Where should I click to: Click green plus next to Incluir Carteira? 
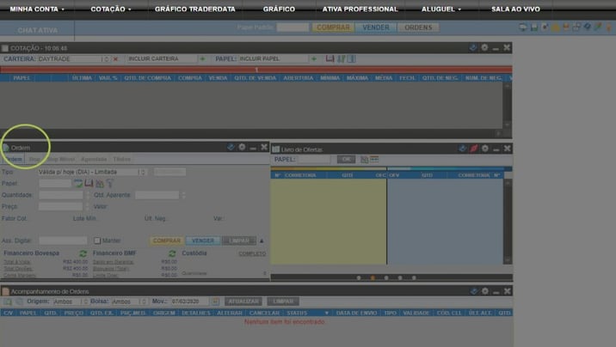[203, 59]
